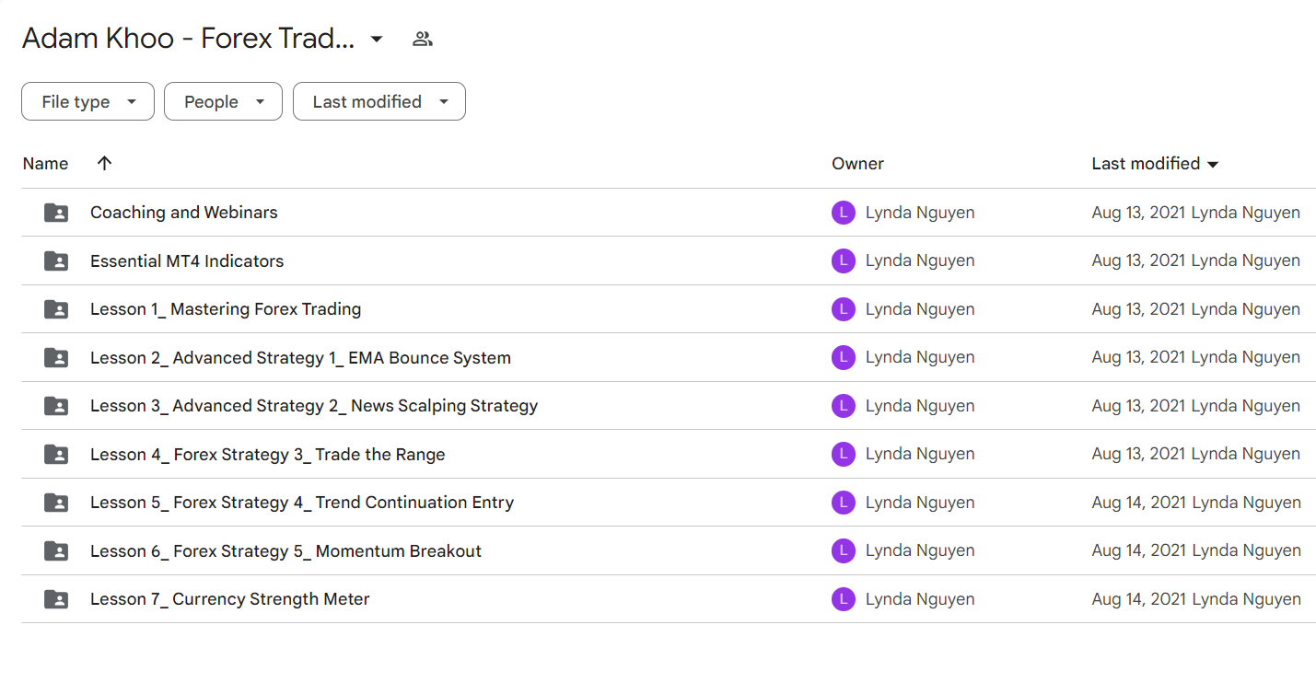The width and height of the screenshot is (1316, 683).
Task: Select Lesson 1_ Mastering Forex Trading
Action: (226, 309)
